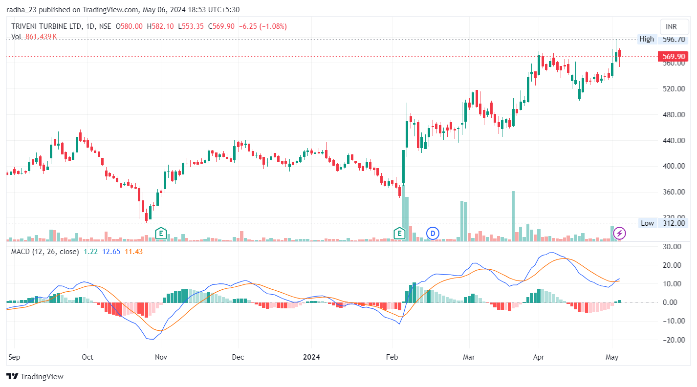The height and width of the screenshot is (387, 697).
Task: Click the 'Oct' time axis label
Action: pyautogui.click(x=87, y=357)
